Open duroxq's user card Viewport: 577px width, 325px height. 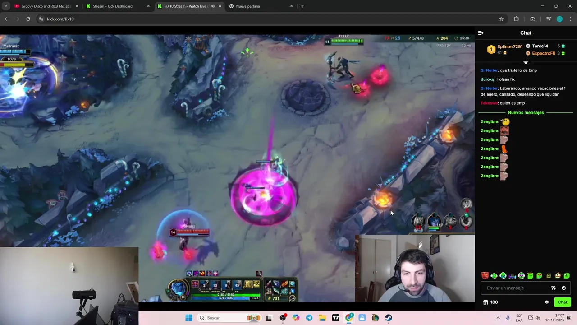point(487,79)
